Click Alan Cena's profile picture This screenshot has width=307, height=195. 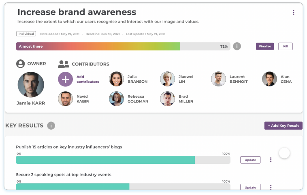(x=269, y=79)
